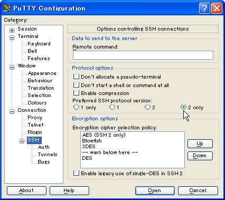Select the SSH category in tree
This screenshot has height=200, width=225.
(x=34, y=140)
